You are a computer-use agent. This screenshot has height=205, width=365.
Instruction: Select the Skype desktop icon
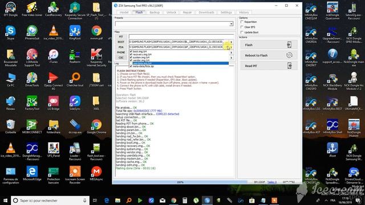[x=10, y=33]
